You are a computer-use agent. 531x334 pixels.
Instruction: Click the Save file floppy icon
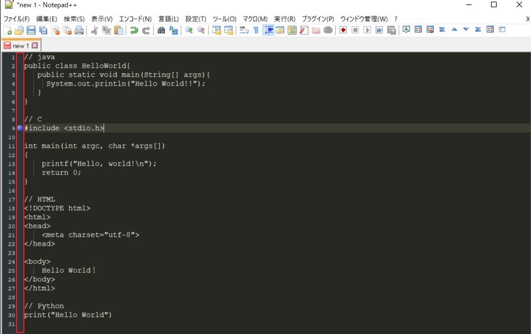tap(31, 30)
